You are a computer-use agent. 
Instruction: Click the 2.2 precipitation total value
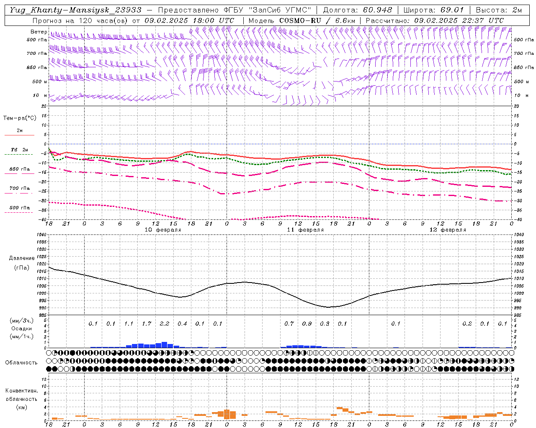(x=164, y=324)
